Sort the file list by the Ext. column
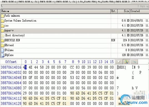The height and width of the screenshot is (107, 149). point(114,11)
